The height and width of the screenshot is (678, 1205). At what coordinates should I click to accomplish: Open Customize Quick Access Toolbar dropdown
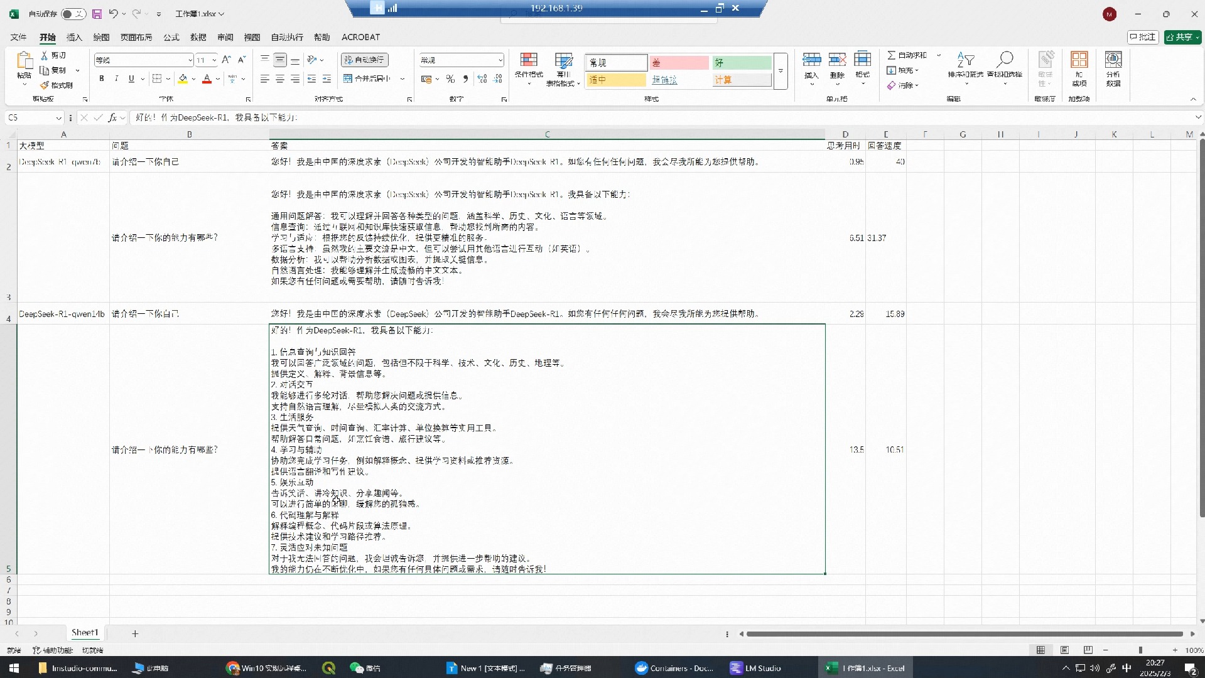[x=159, y=14]
